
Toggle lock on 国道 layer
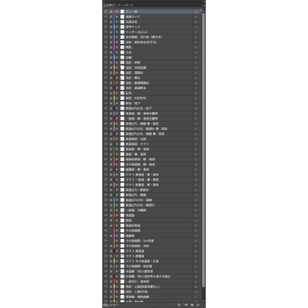(x=111, y=220)
